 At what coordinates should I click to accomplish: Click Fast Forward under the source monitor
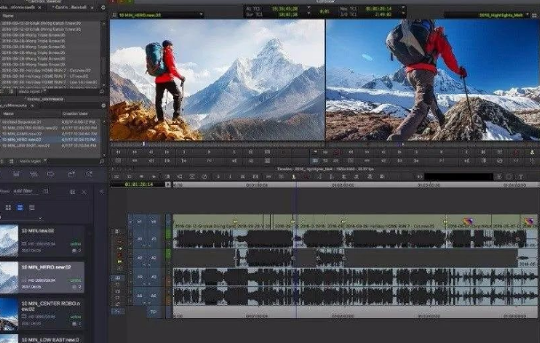135,152
